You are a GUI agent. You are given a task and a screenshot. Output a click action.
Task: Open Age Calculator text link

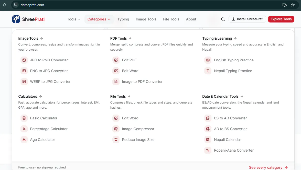tap(42, 140)
